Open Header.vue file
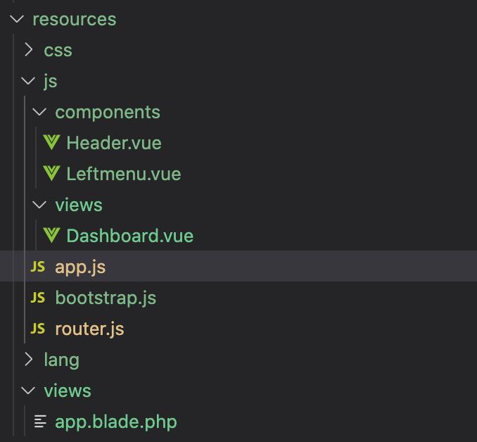Viewport: 477px width, 442px height. click(114, 143)
